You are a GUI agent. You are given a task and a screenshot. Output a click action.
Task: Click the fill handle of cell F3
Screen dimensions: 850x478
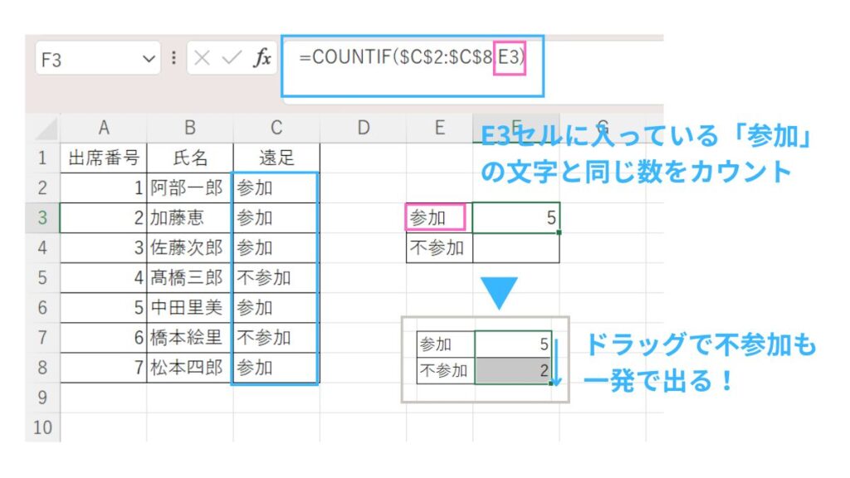(x=559, y=232)
